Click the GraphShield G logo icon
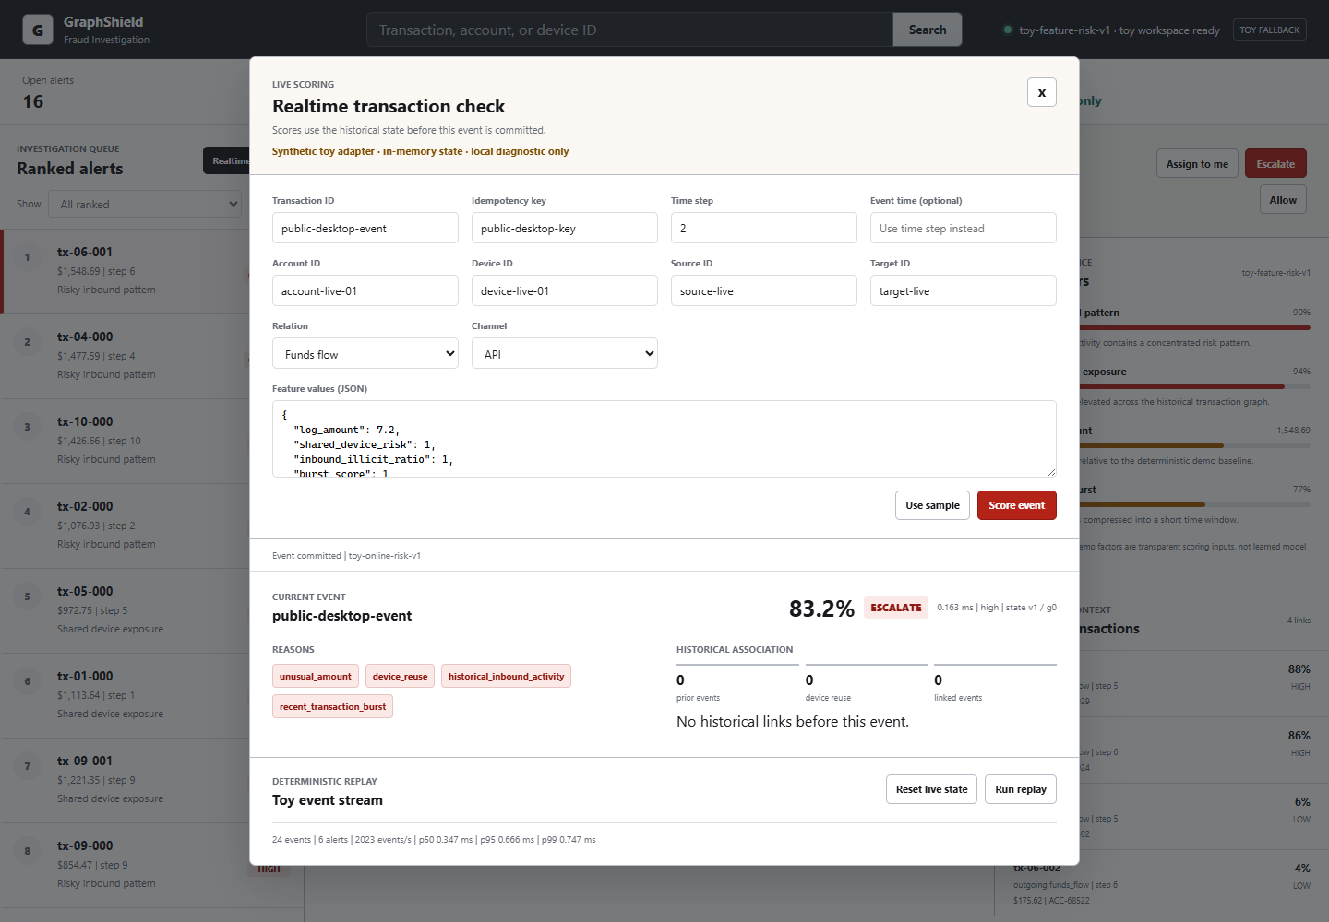1329x922 pixels. (x=38, y=30)
